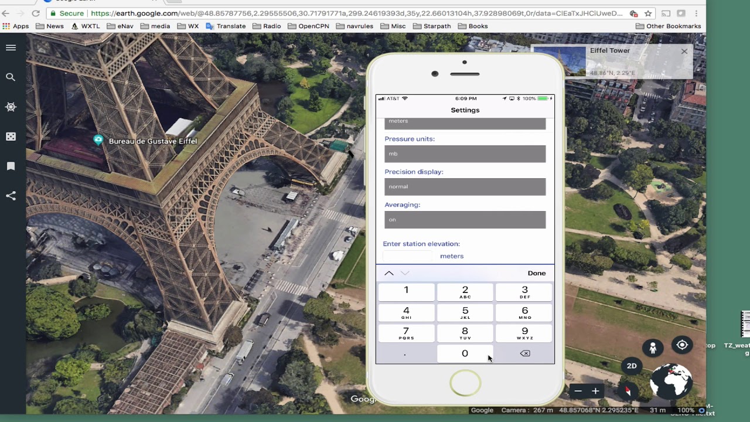Zoom out with the minus button
Screen dimensions: 750x422
[578, 391]
